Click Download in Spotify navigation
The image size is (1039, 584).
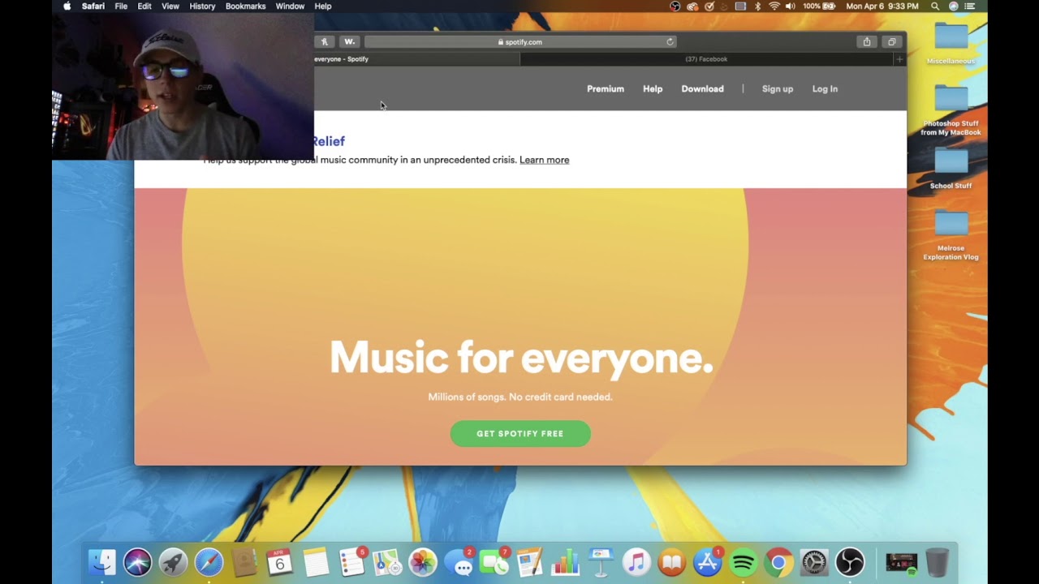702,88
